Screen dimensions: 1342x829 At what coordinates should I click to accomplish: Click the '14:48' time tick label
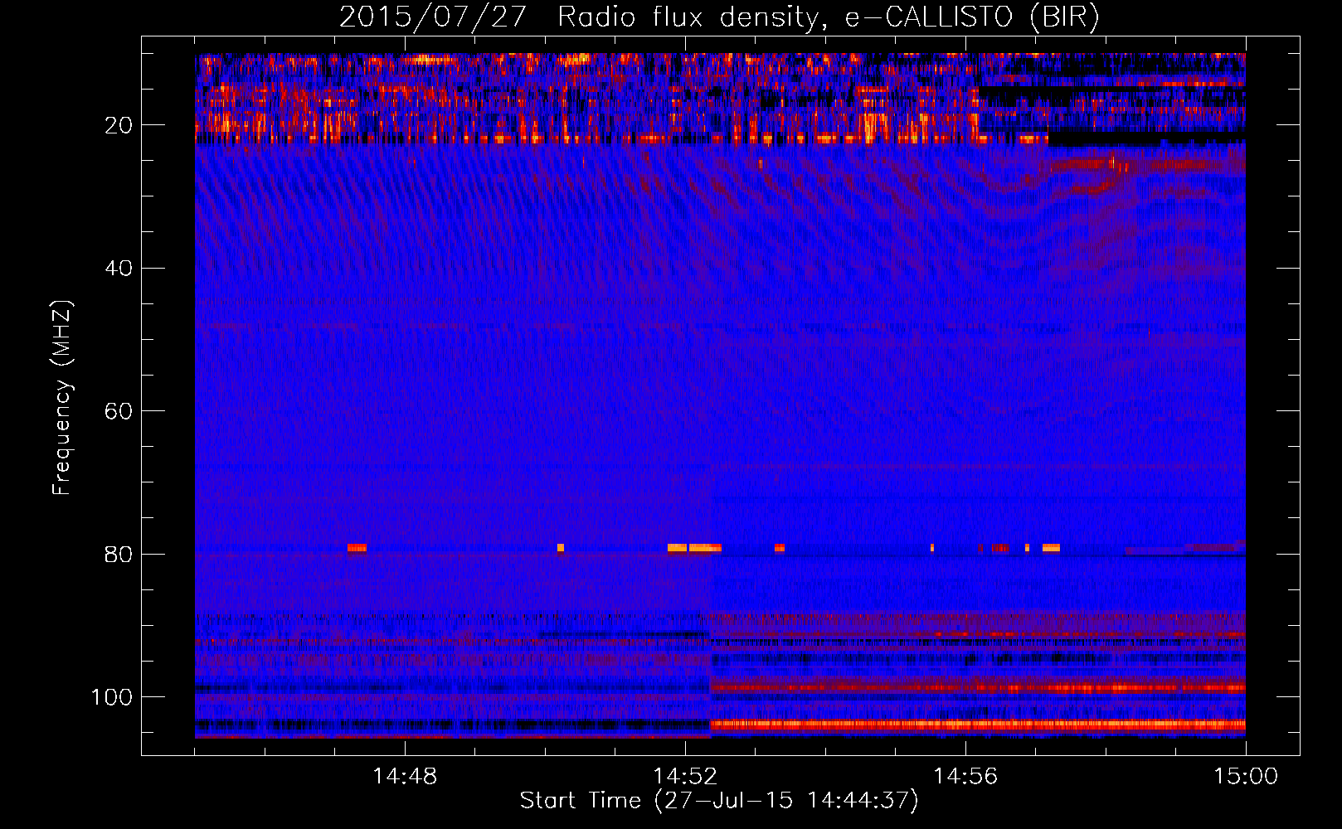pos(405,777)
